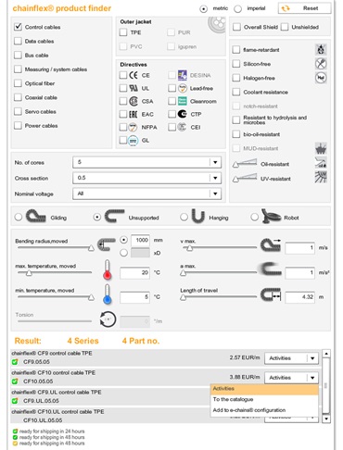The height and width of the screenshot is (450, 343).
Task: Click the flame-retardant icon
Action: pos(322,49)
